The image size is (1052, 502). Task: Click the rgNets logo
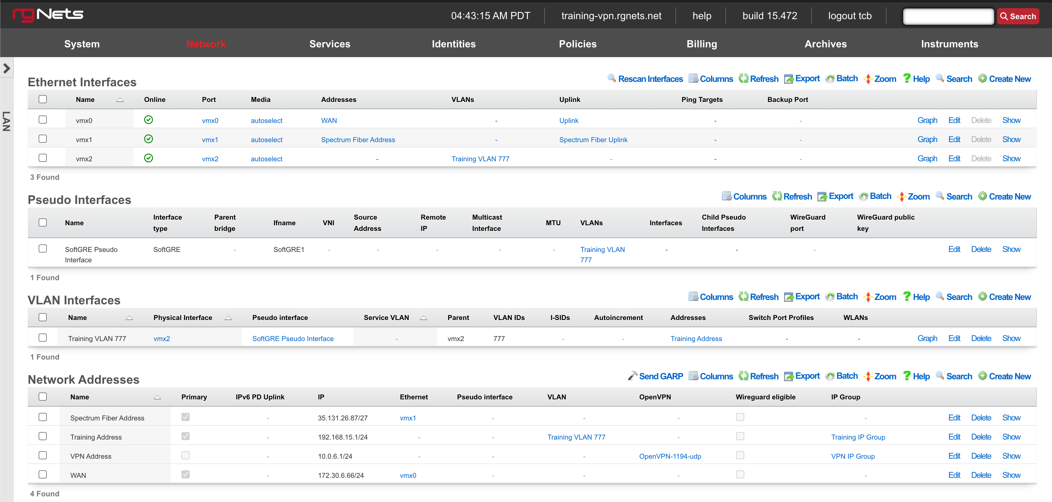point(48,15)
